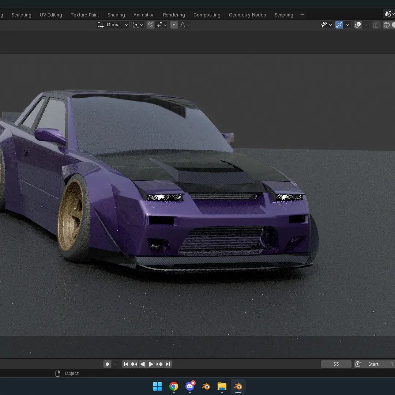Viewport: 395px width, 395px height.
Task: Toggle X-Ray viewport mode
Action: pyautogui.click(x=376, y=25)
